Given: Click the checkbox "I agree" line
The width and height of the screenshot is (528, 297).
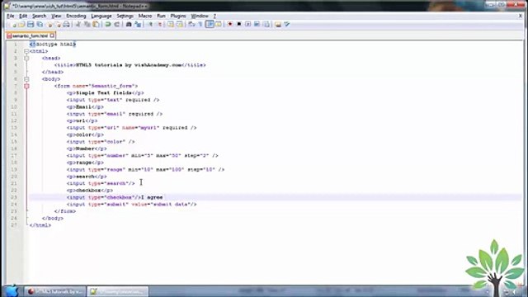Looking at the screenshot, I should 115,197.
